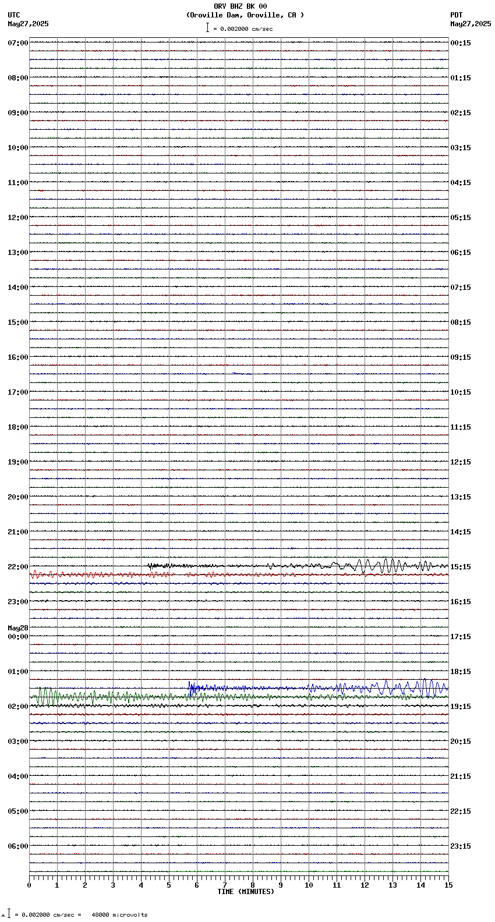Click the 'PDT' header label

point(457,15)
